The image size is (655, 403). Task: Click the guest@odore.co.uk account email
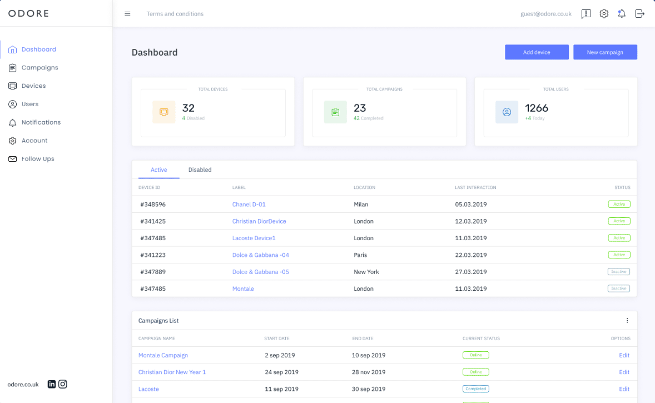point(546,14)
